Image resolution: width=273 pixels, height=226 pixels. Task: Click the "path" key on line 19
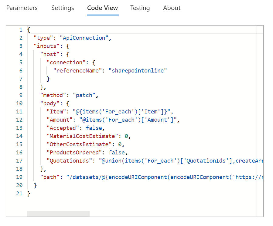50,177
